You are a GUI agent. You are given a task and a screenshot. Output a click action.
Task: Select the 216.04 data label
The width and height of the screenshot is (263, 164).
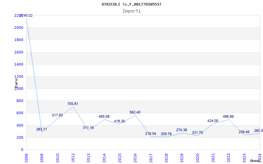(151, 133)
